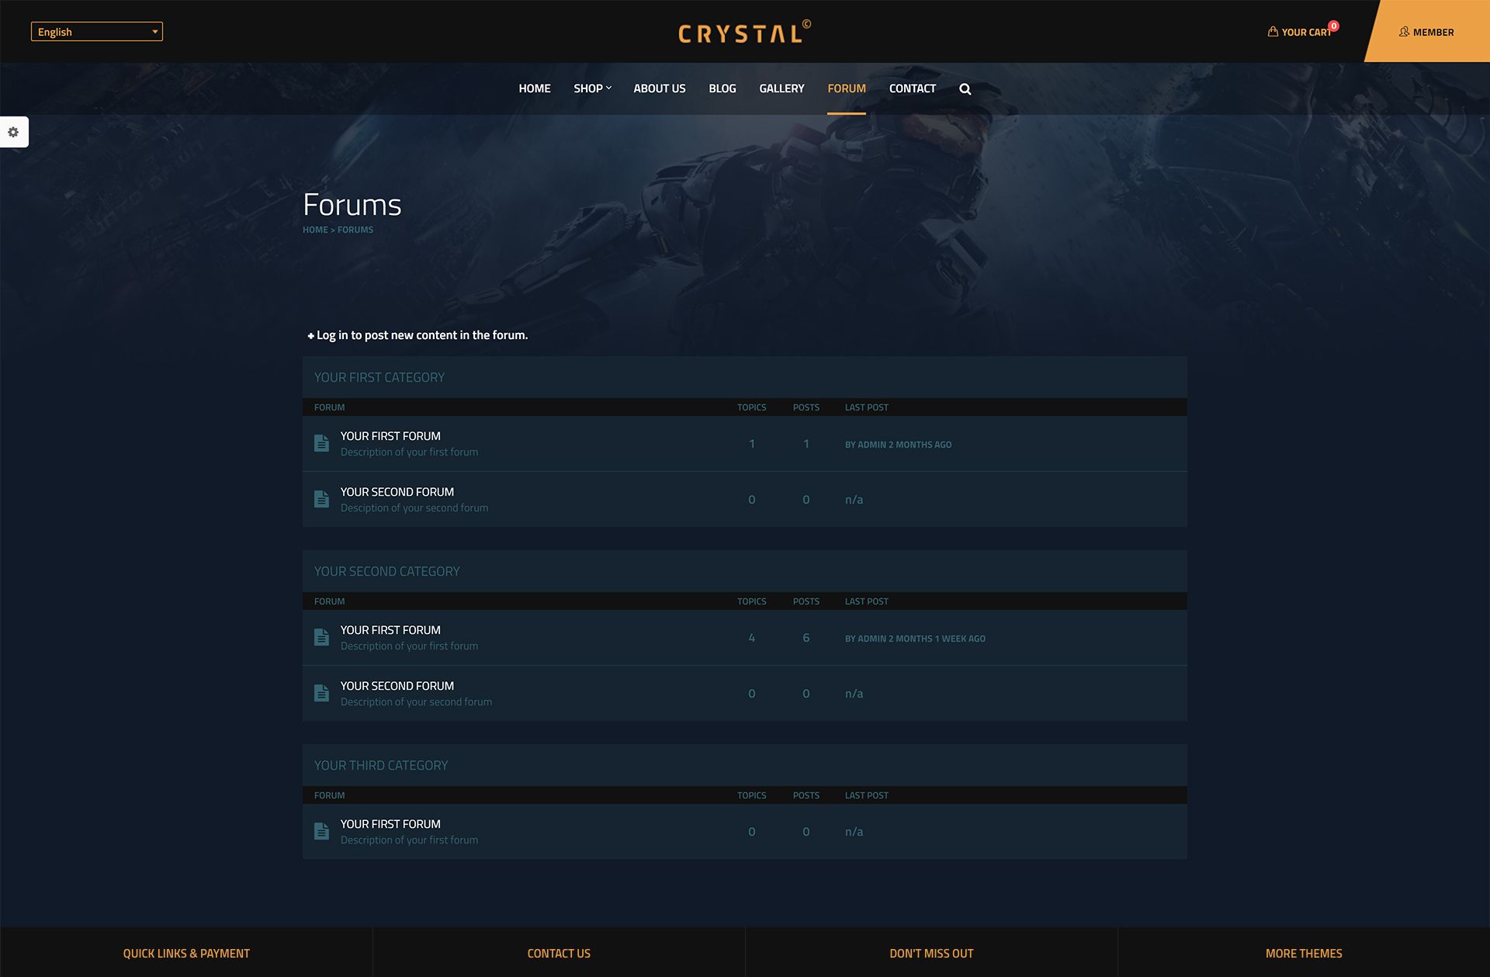The height and width of the screenshot is (977, 1490).
Task: Click the forum document icon for Your Second Forum
Action: click(x=323, y=498)
